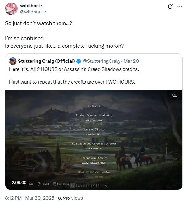Open the quoted tweet text about credits
The width and height of the screenshot is (185, 205).
(x=74, y=76)
